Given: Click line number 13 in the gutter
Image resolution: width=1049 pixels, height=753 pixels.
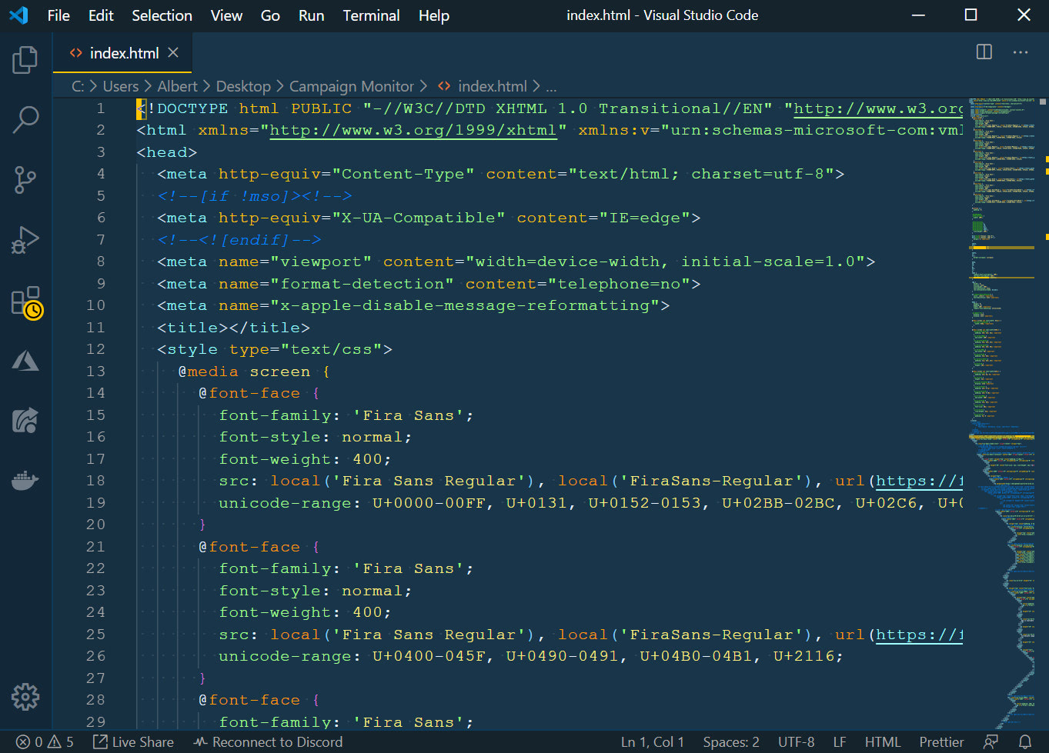Looking at the screenshot, I should tap(95, 372).
